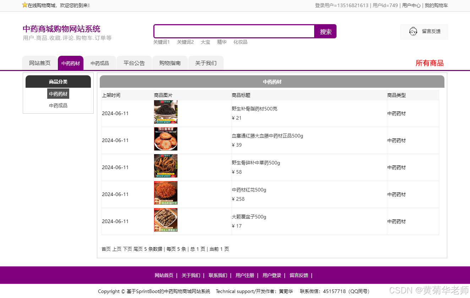
Task: Click the ¥ 39 price text
Action: point(237,145)
